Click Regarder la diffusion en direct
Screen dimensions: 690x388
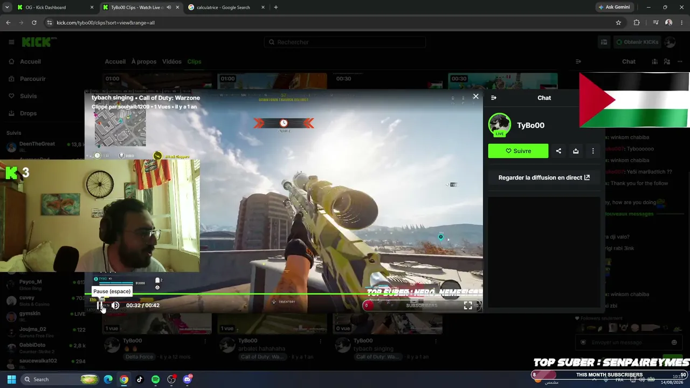coord(544,177)
